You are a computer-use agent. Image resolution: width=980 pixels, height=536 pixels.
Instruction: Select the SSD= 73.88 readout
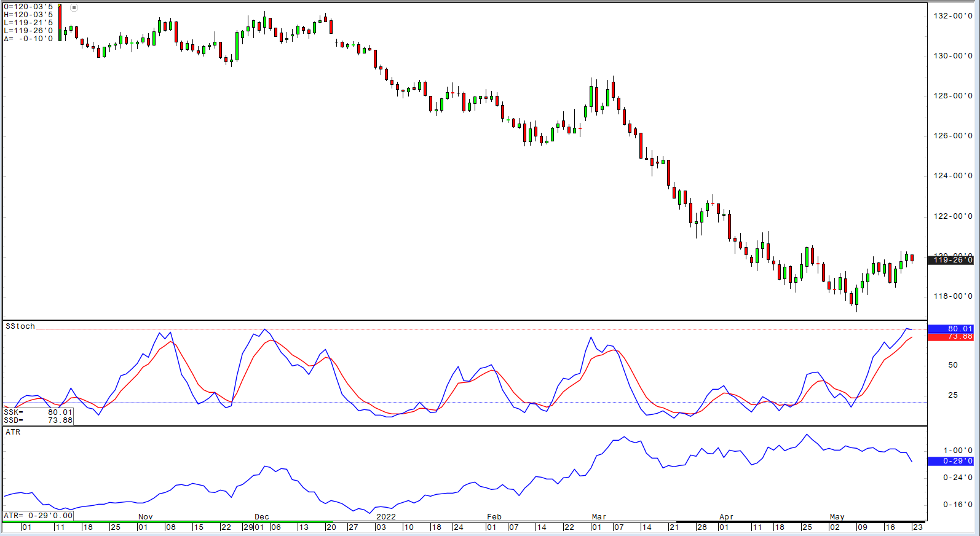click(x=38, y=420)
